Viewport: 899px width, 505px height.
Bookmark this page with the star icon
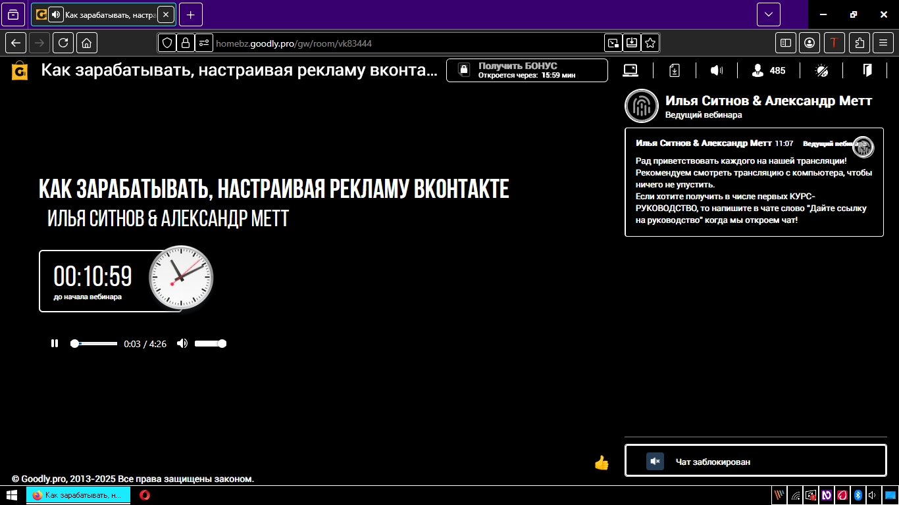tap(650, 43)
